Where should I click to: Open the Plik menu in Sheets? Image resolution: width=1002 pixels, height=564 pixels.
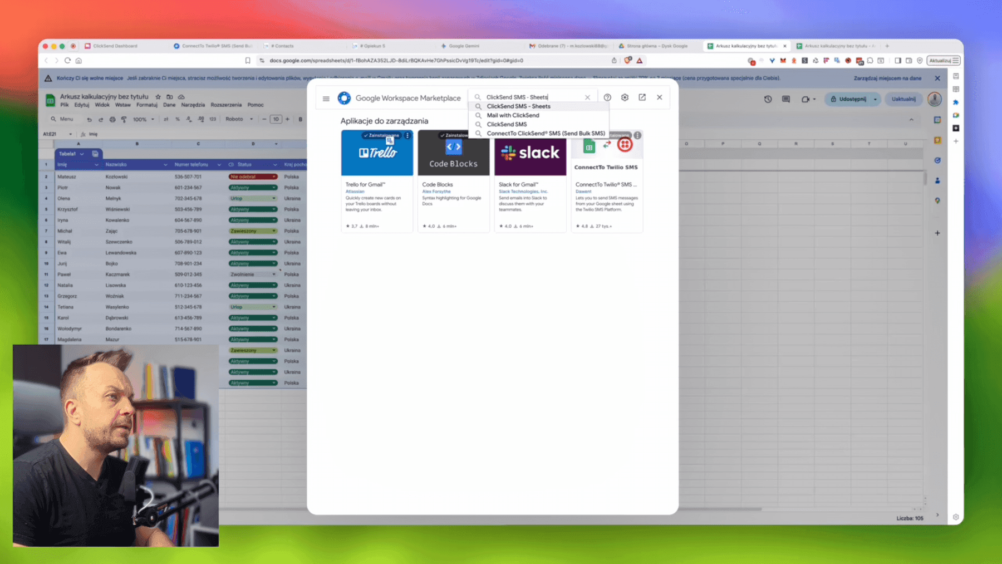(65, 105)
